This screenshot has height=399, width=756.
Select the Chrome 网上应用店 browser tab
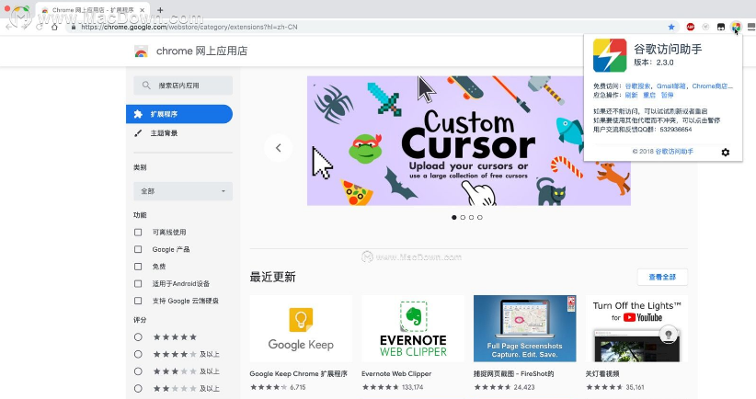[93, 10]
